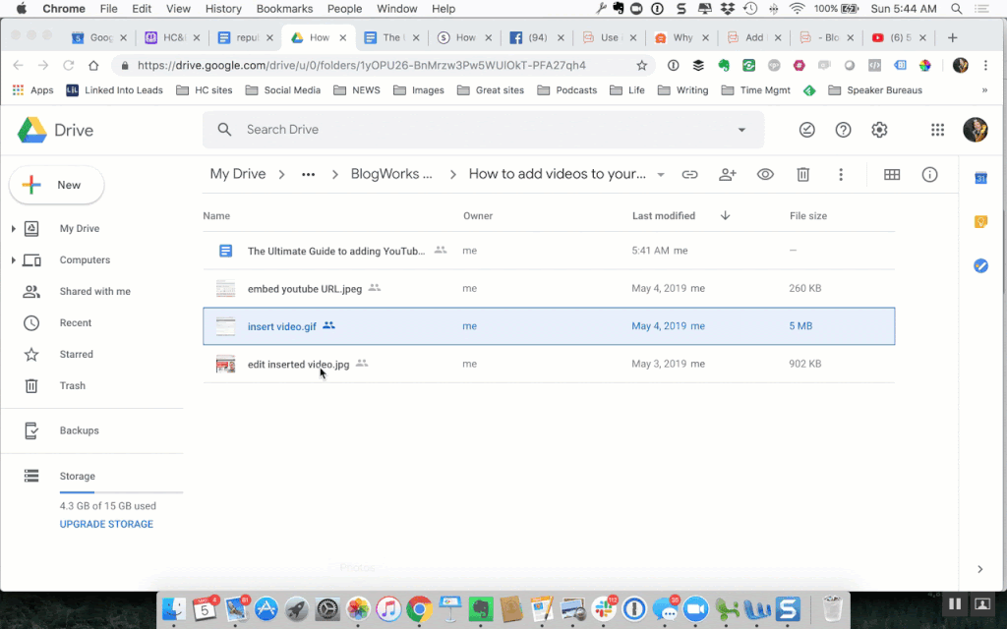1007x629 pixels.
Task: Expand side panel chevron at bottom right
Action: [x=980, y=569]
